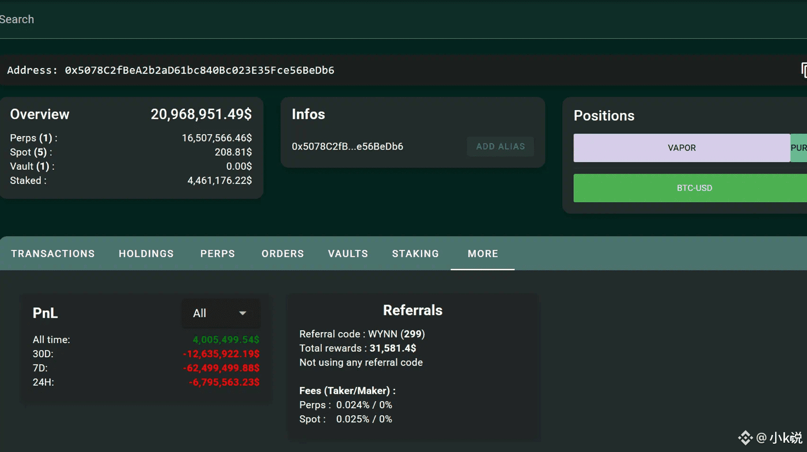Click the Perps (1) label in Overview

(x=33, y=138)
